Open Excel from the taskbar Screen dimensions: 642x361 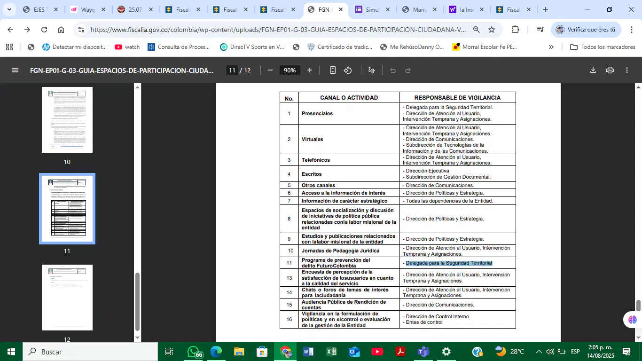[331, 352]
